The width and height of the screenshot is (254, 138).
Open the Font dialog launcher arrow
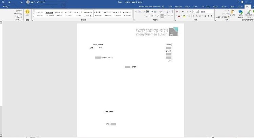pyautogui.click(x=175, y=20)
